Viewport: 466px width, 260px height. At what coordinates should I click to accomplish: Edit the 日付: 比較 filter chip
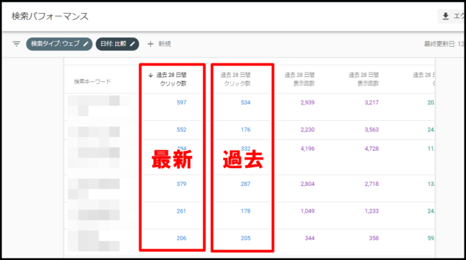tap(118, 44)
